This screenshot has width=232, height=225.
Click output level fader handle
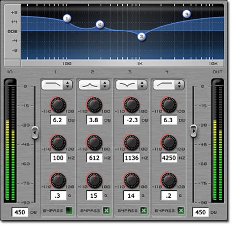[x=194, y=131]
